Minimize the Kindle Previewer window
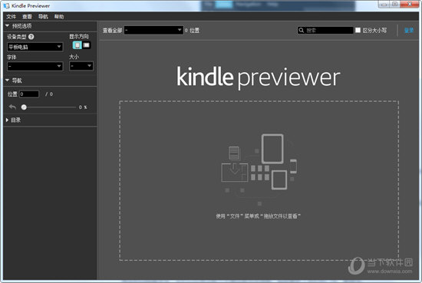This screenshot has height=283, width=422. (x=384, y=5)
